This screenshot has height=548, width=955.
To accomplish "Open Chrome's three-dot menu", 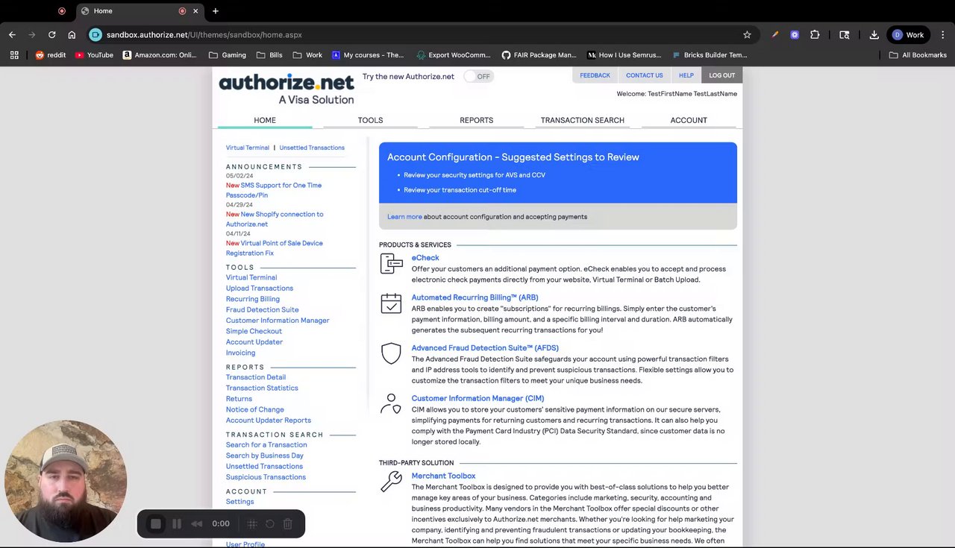I will pyautogui.click(x=943, y=34).
